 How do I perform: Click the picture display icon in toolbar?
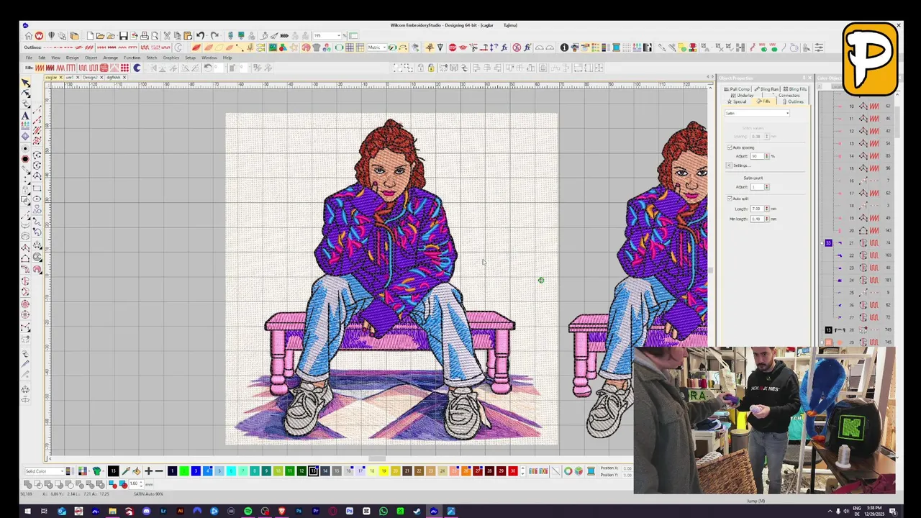(x=273, y=47)
